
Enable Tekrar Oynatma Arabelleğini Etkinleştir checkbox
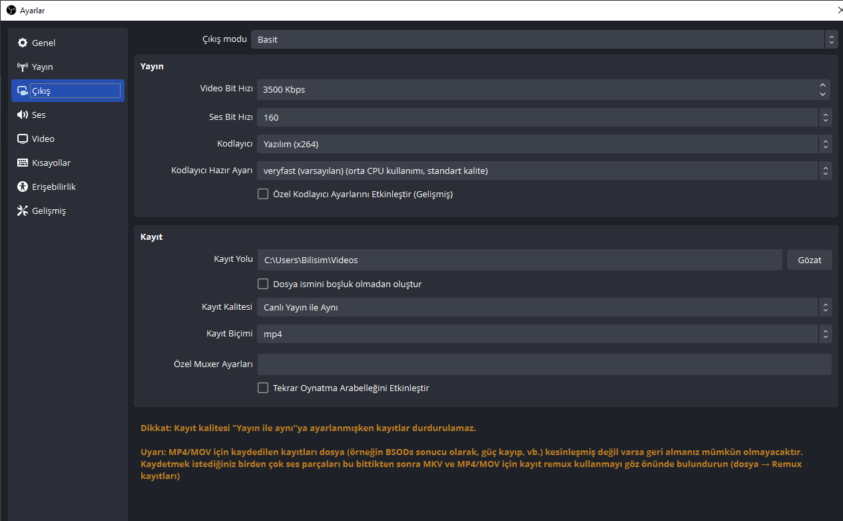pyautogui.click(x=263, y=388)
